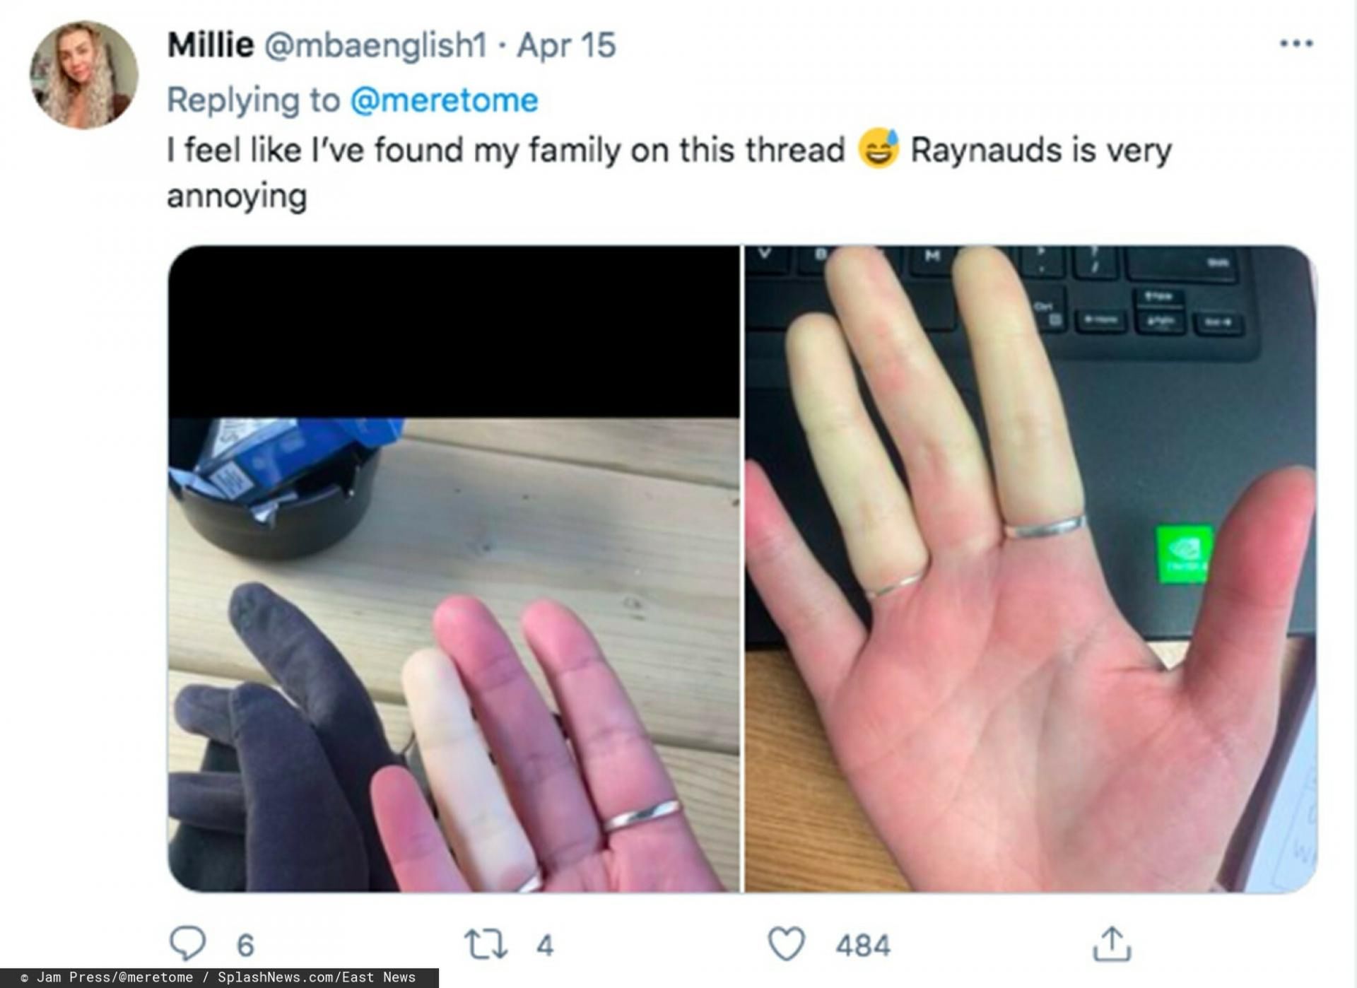Open the @mbaenglish1 handle link
The width and height of the screenshot is (1357, 988).
(375, 45)
